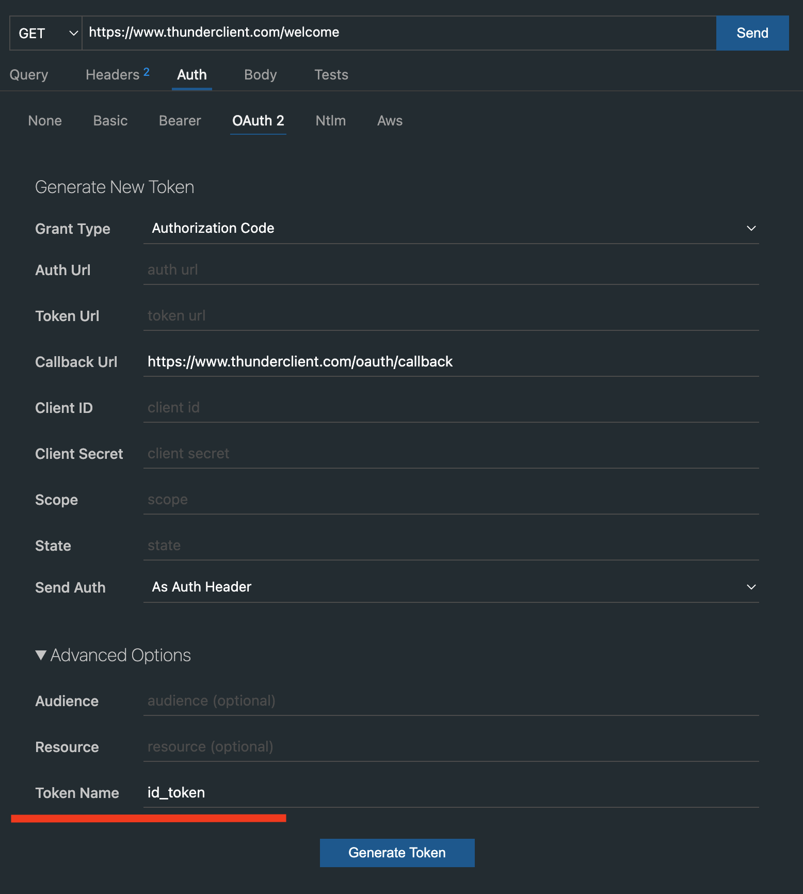The height and width of the screenshot is (894, 803).
Task: Click the request method dropdown arrow
Action: coord(72,33)
